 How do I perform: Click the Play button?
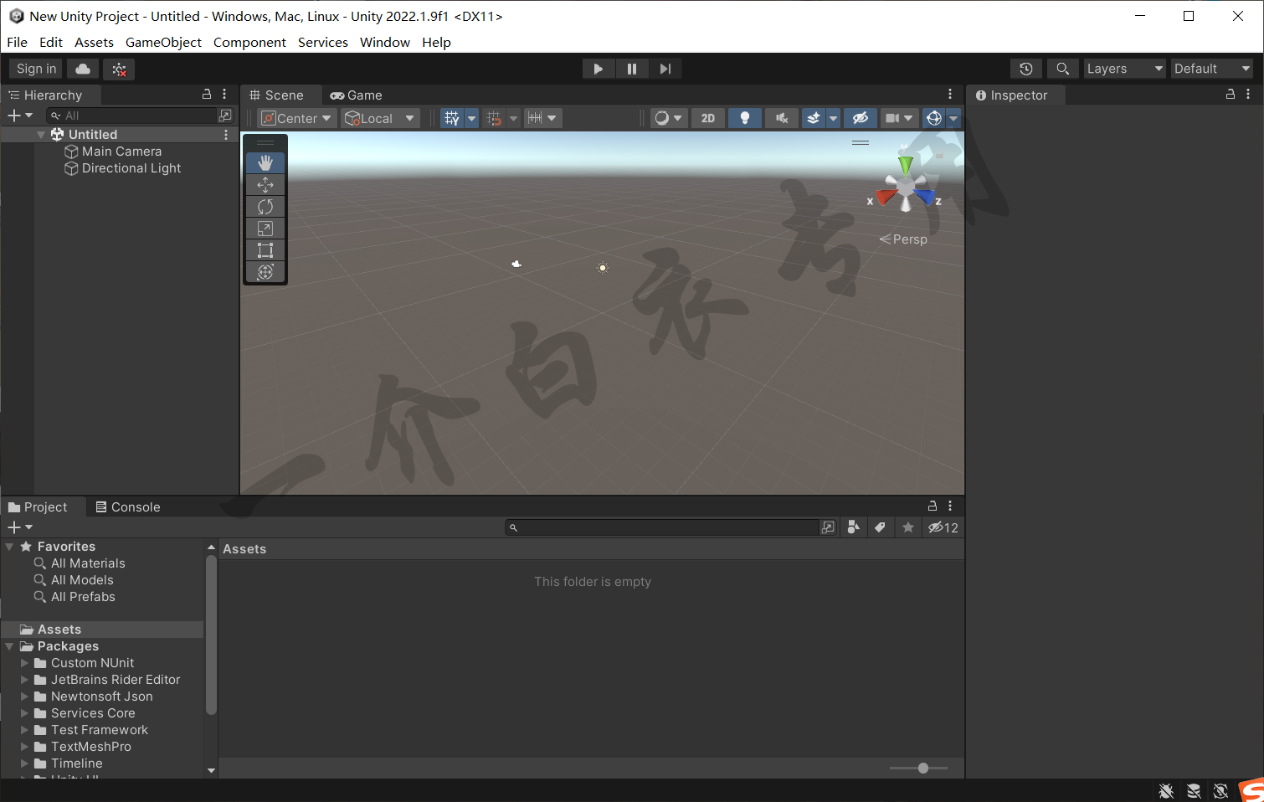click(x=598, y=69)
